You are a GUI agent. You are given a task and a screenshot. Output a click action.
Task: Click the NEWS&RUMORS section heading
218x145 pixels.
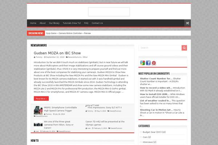click(x=39, y=45)
